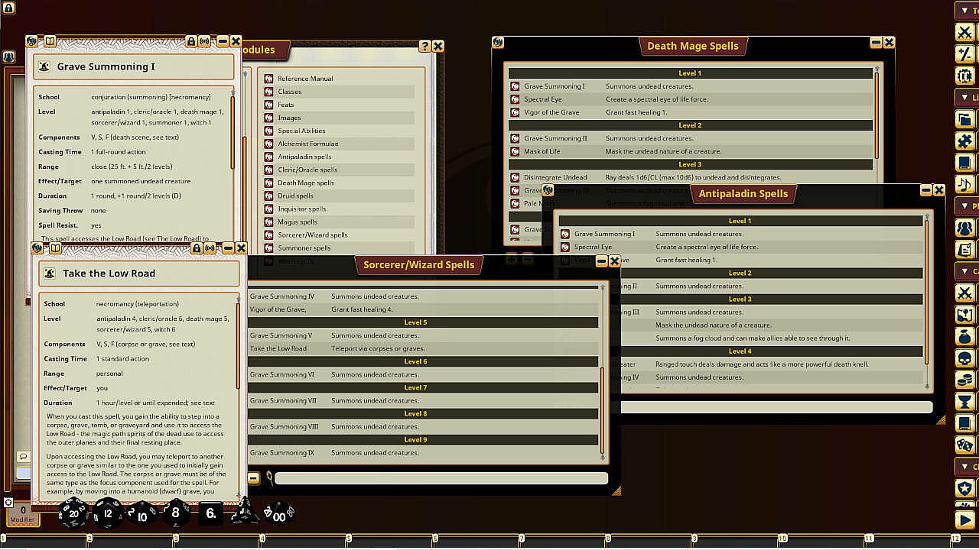
Task: Share Take the Low Road via broadcast icon
Action: 210,248
